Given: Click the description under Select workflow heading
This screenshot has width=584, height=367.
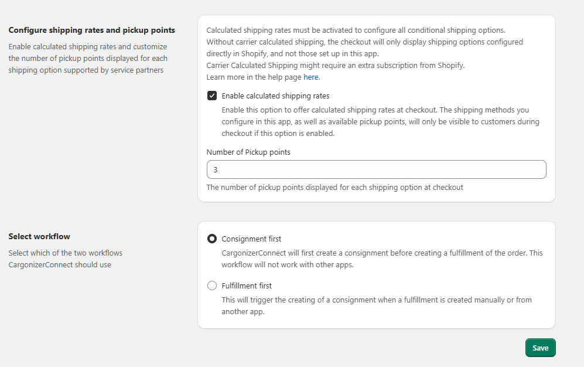Looking at the screenshot, I should coord(66,259).
